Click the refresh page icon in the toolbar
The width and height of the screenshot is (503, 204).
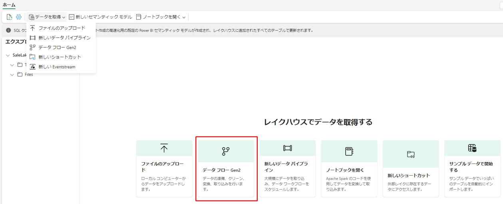[9, 17]
